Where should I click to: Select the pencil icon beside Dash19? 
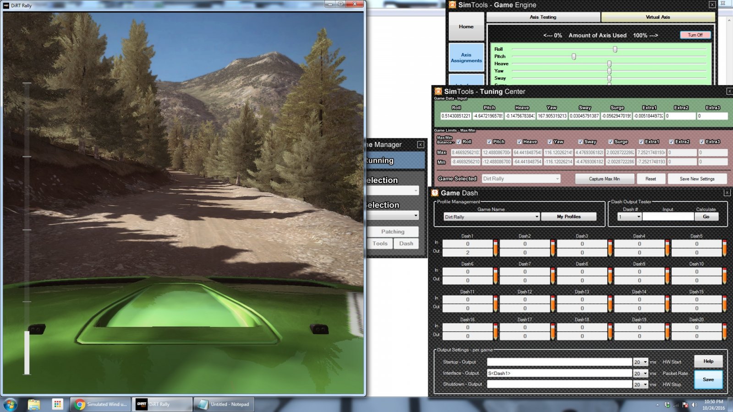coord(667,331)
